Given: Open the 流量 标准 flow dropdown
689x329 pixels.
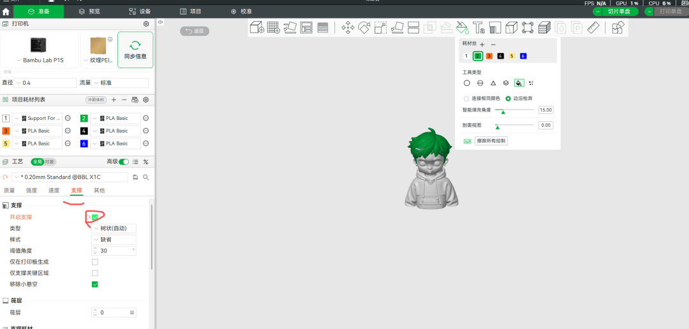Looking at the screenshot, I should (x=120, y=83).
